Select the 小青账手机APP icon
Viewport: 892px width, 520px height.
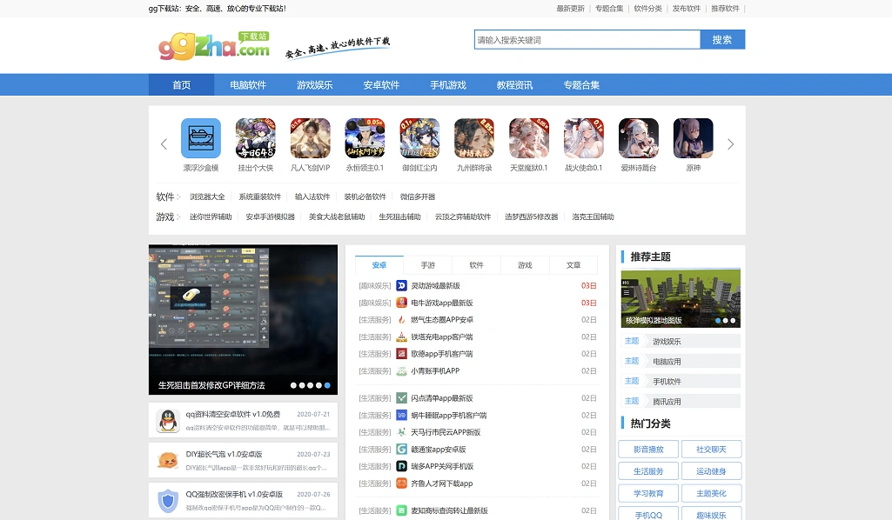pyautogui.click(x=401, y=370)
